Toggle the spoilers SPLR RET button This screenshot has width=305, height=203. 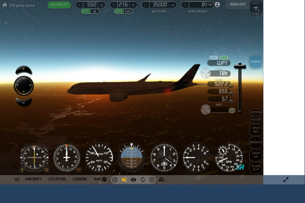256,130
